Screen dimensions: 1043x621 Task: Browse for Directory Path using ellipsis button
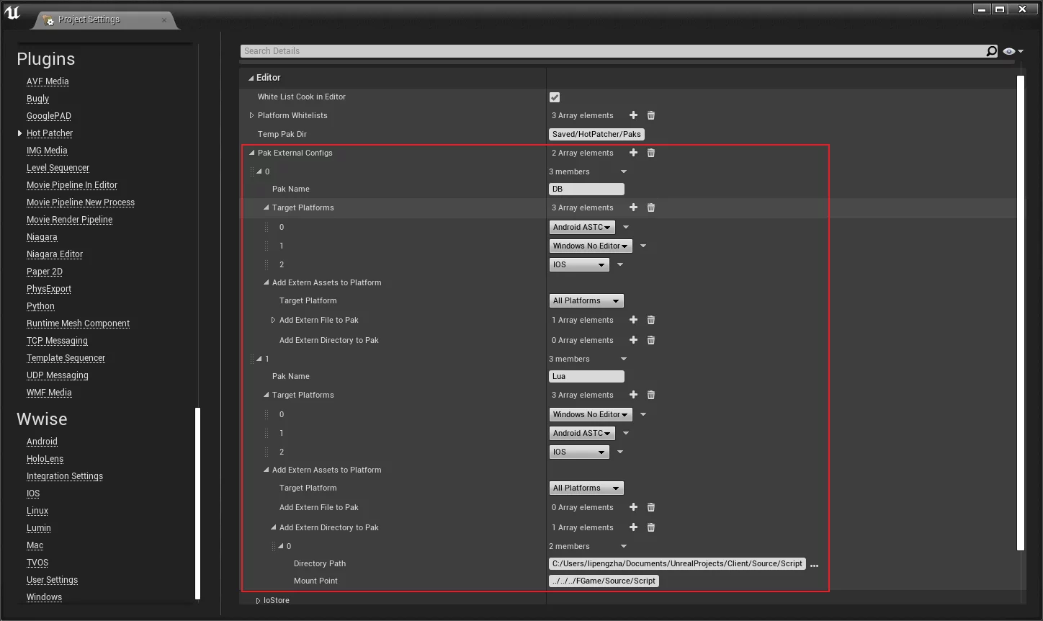[814, 565]
